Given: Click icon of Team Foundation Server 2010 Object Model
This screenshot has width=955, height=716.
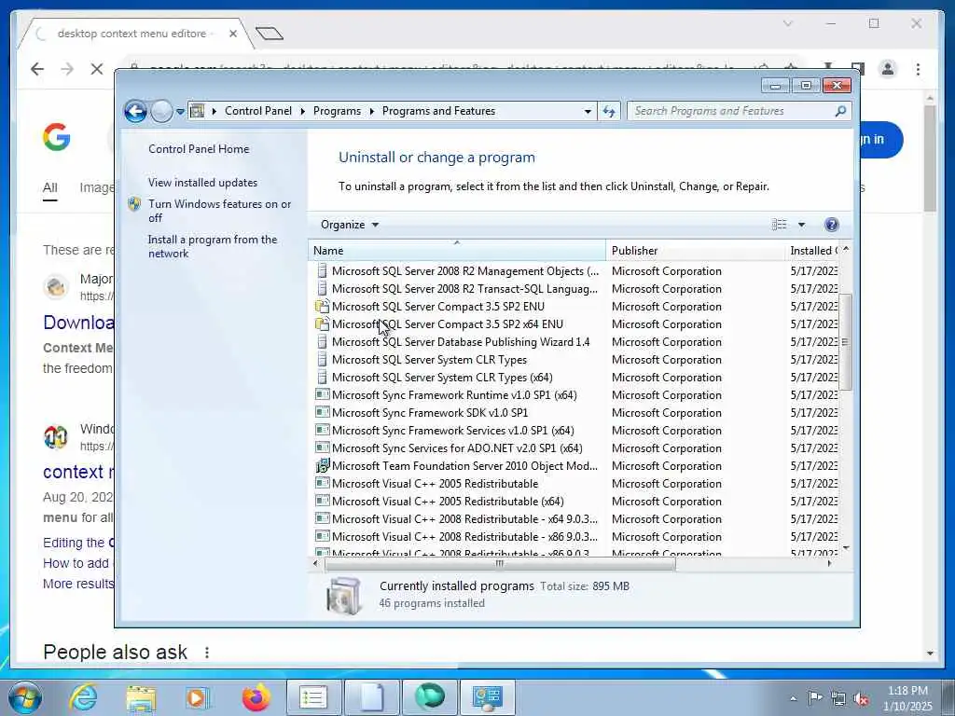Looking at the screenshot, I should [x=322, y=466].
